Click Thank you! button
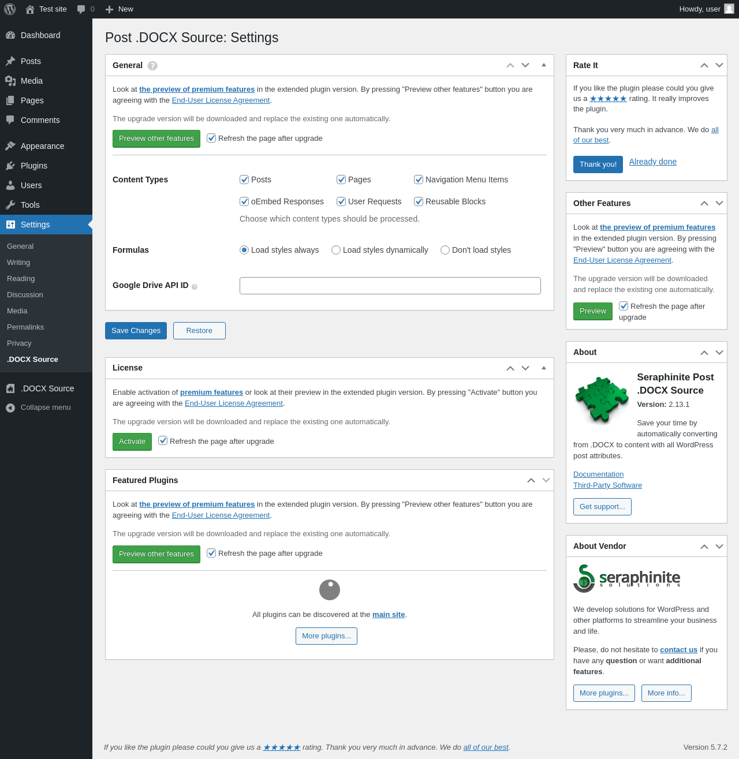This screenshot has height=759, width=739. (598, 164)
